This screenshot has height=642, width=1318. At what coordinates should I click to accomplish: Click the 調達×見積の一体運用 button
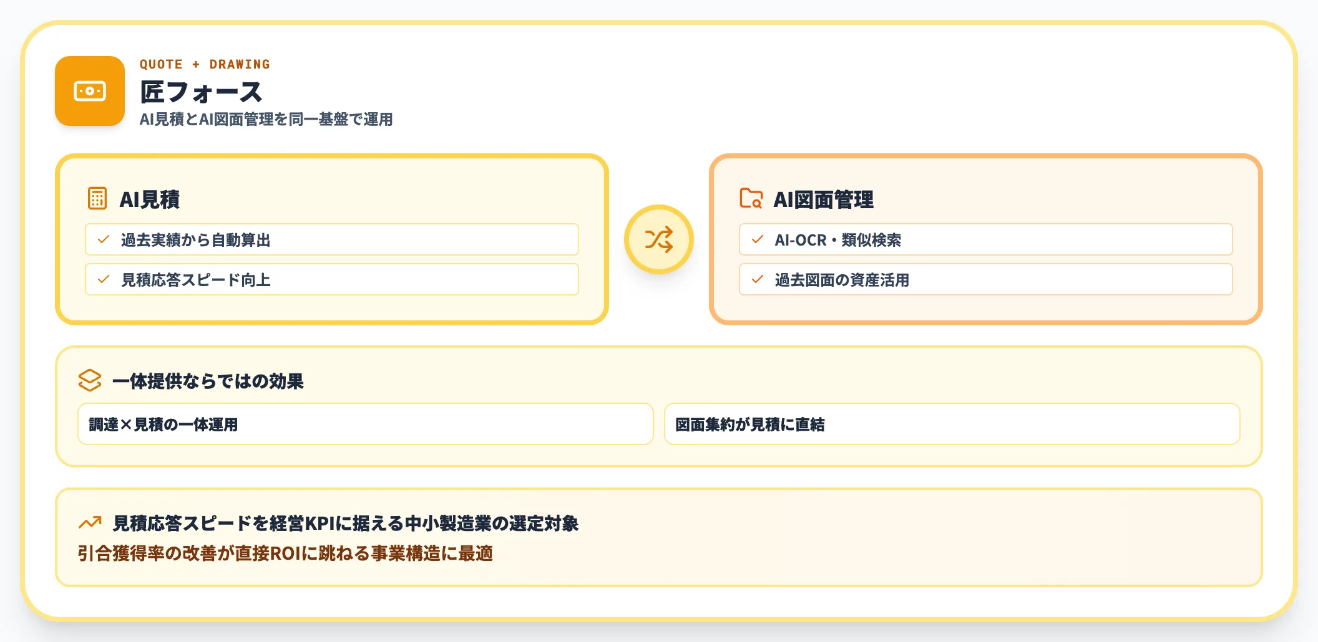(365, 424)
